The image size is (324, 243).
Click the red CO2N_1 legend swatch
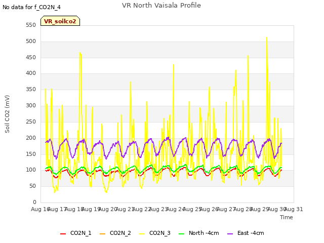(63, 234)
